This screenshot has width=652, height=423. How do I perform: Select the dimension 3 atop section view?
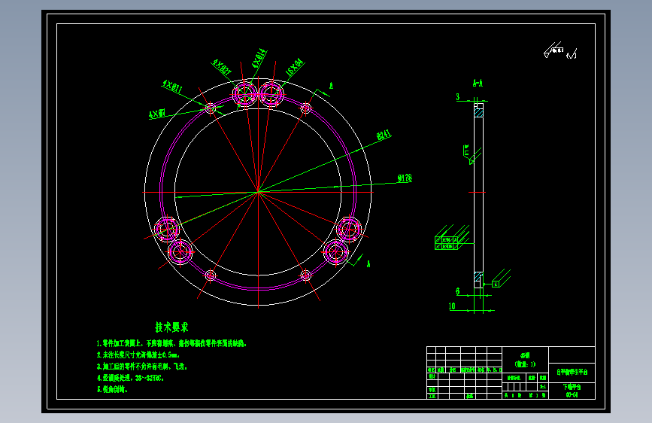click(458, 96)
